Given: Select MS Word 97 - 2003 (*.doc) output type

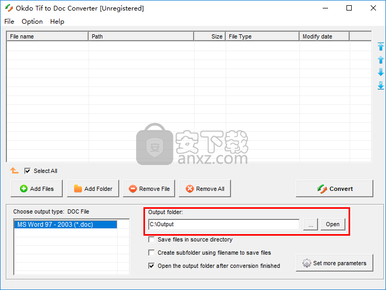Looking at the screenshot, I should tap(65, 225).
